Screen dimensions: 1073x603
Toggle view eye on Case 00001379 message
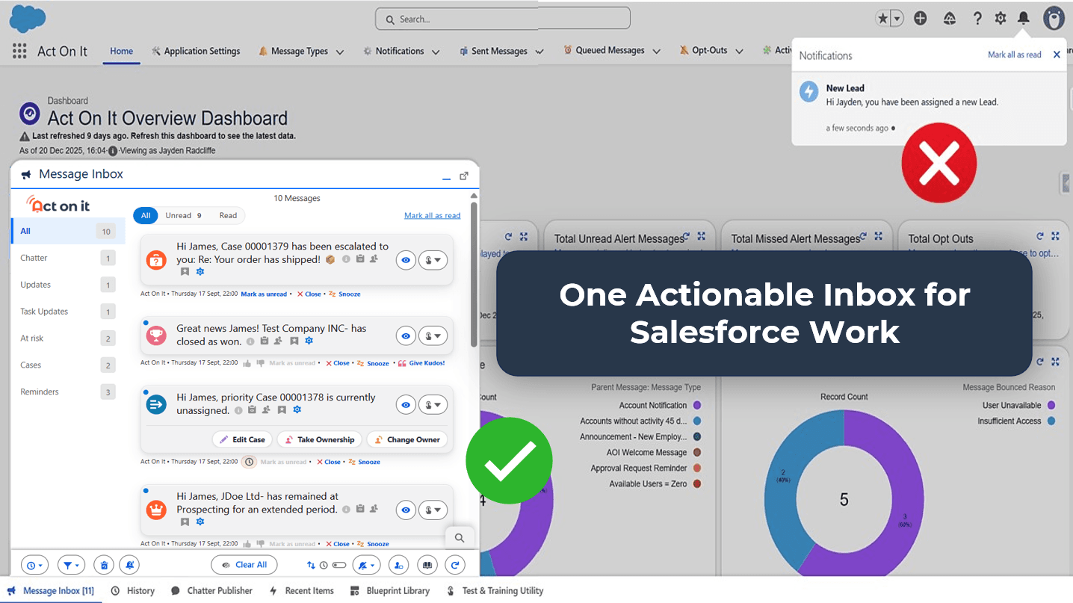click(x=406, y=260)
